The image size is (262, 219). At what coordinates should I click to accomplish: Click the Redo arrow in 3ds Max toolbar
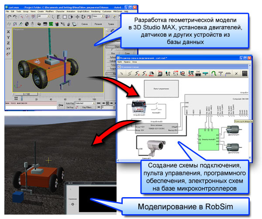pyautogui.click(x=15, y=17)
